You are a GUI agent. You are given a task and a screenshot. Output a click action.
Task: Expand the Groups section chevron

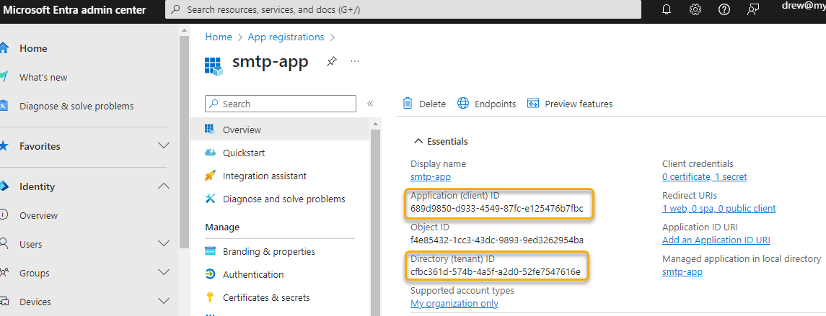tap(164, 273)
